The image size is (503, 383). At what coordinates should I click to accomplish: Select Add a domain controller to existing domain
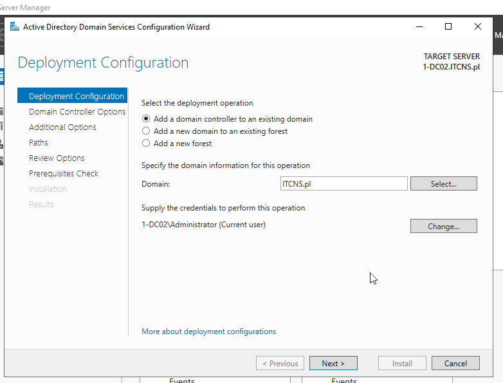(146, 119)
